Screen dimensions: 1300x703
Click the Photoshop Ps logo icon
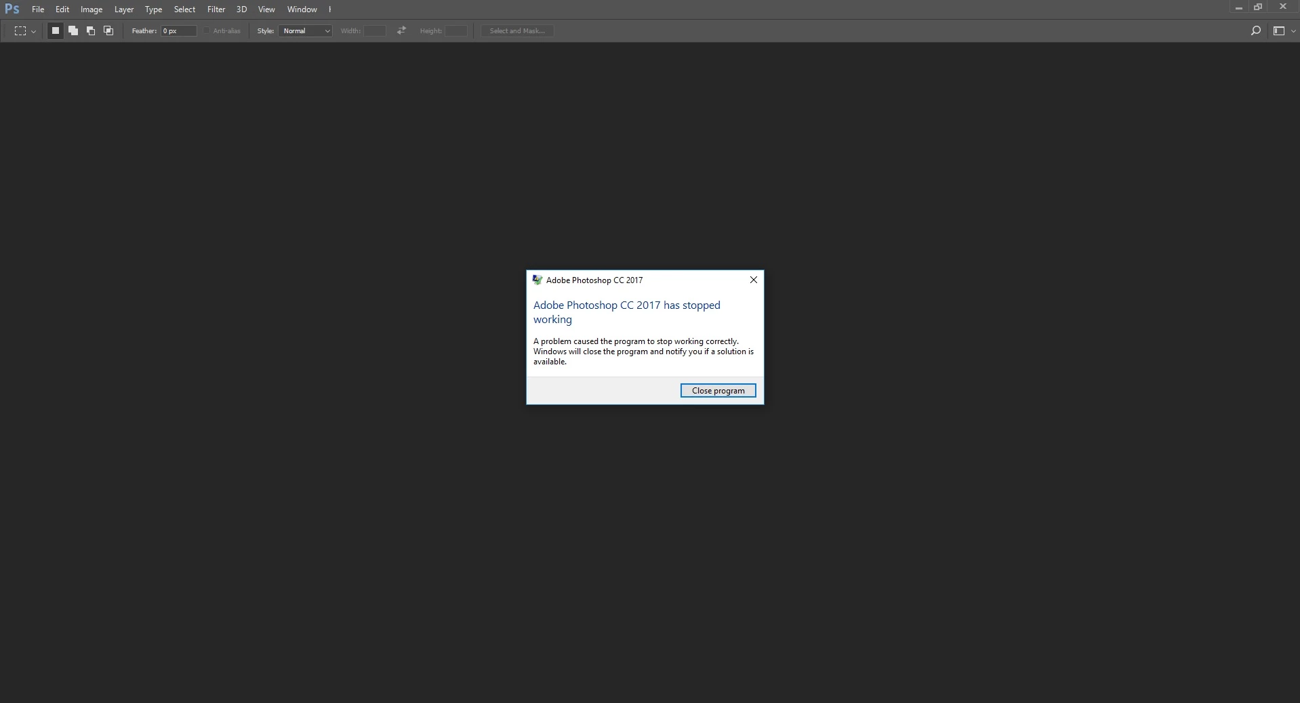(12, 9)
